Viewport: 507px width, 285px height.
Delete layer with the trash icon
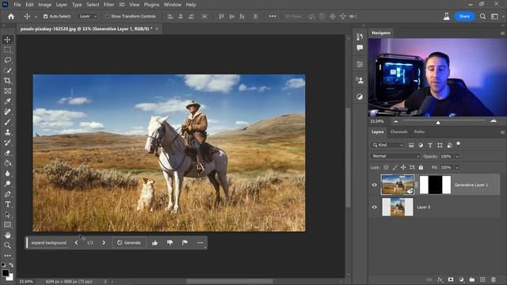click(x=494, y=279)
